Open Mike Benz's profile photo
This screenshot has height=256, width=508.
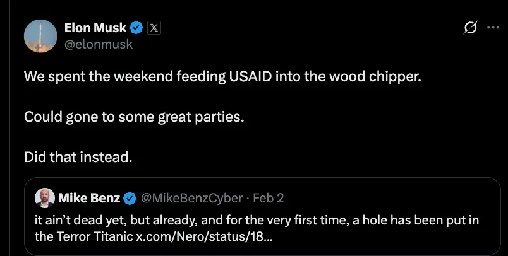point(45,198)
